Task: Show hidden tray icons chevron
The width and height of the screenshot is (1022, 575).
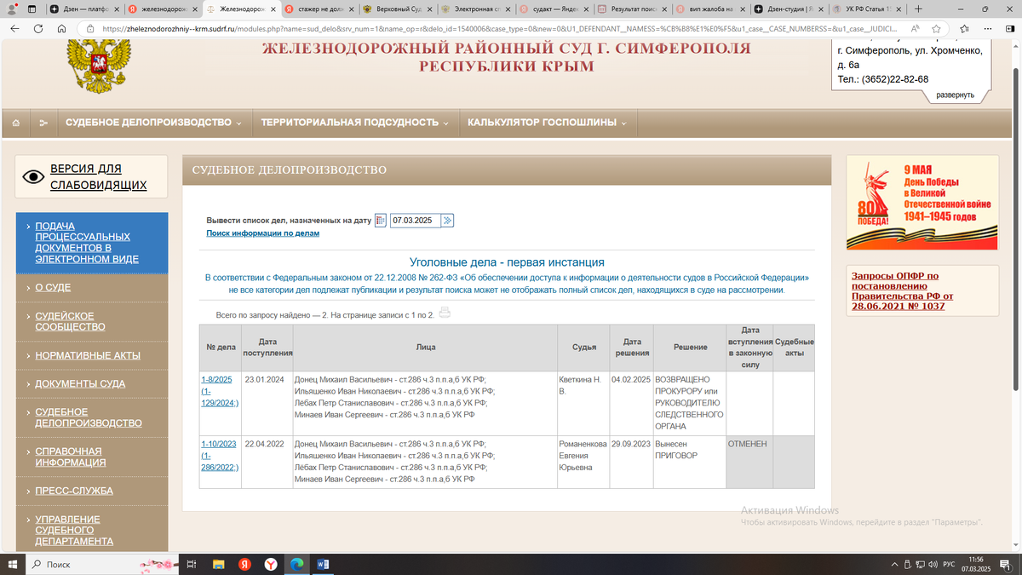Action: click(894, 564)
